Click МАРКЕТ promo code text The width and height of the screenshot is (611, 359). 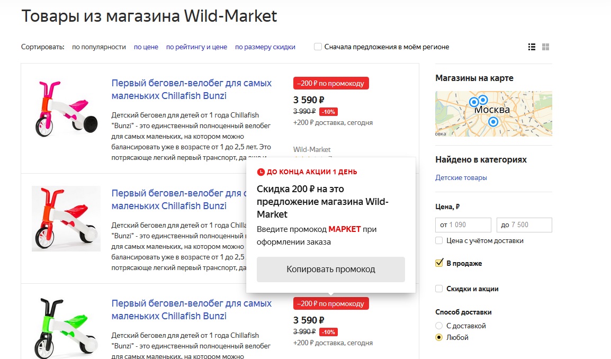coord(345,229)
